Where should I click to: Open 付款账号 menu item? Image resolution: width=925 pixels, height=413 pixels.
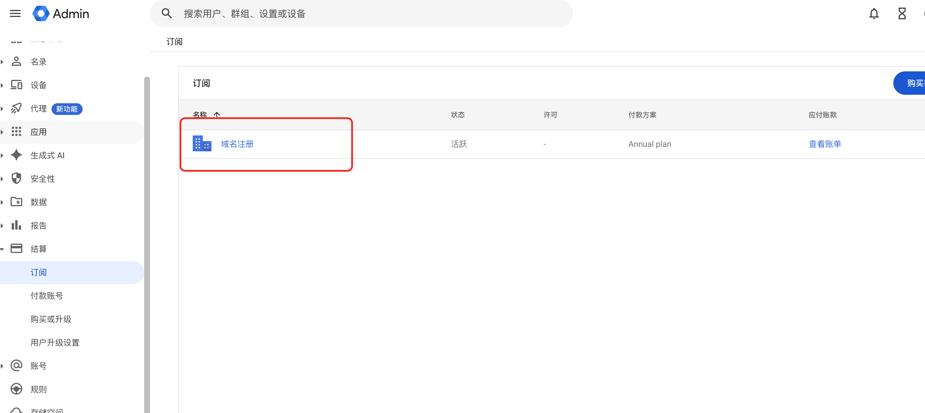click(x=47, y=296)
